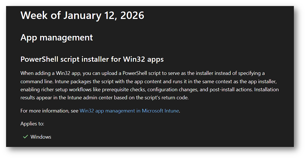Click the "PowerShell script installer for Win32 apps" heading

(92, 59)
